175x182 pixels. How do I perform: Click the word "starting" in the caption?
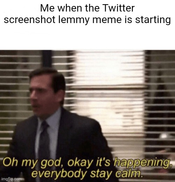[153, 20]
